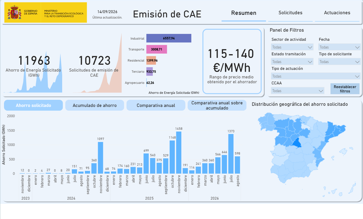Click the Residencial bar showing 1399,96
This screenshot has height=219, width=363.
click(151, 60)
